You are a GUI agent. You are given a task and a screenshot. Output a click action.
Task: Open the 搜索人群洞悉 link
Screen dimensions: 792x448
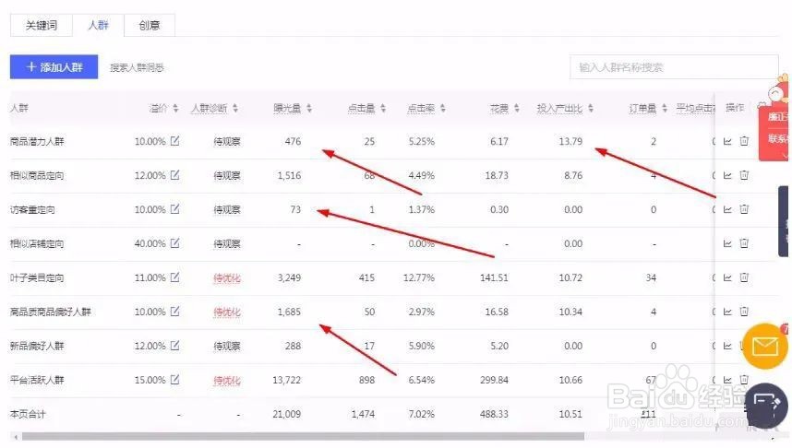(137, 67)
